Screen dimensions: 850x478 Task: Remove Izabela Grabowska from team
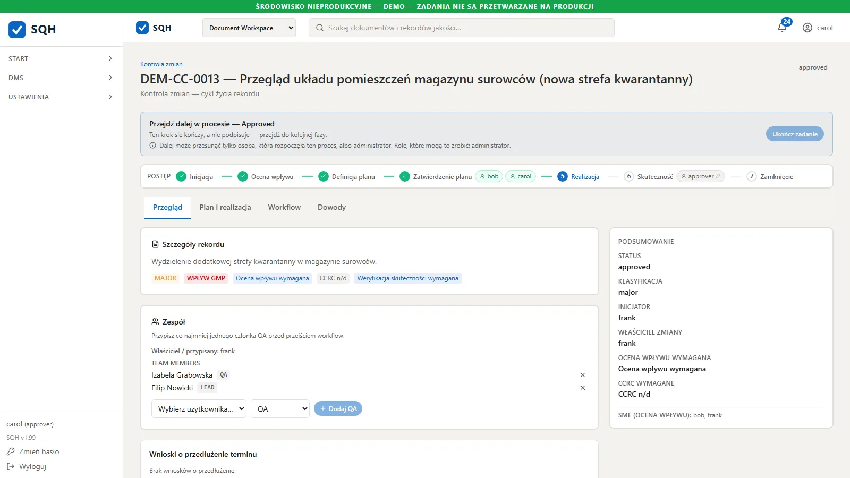click(x=583, y=375)
